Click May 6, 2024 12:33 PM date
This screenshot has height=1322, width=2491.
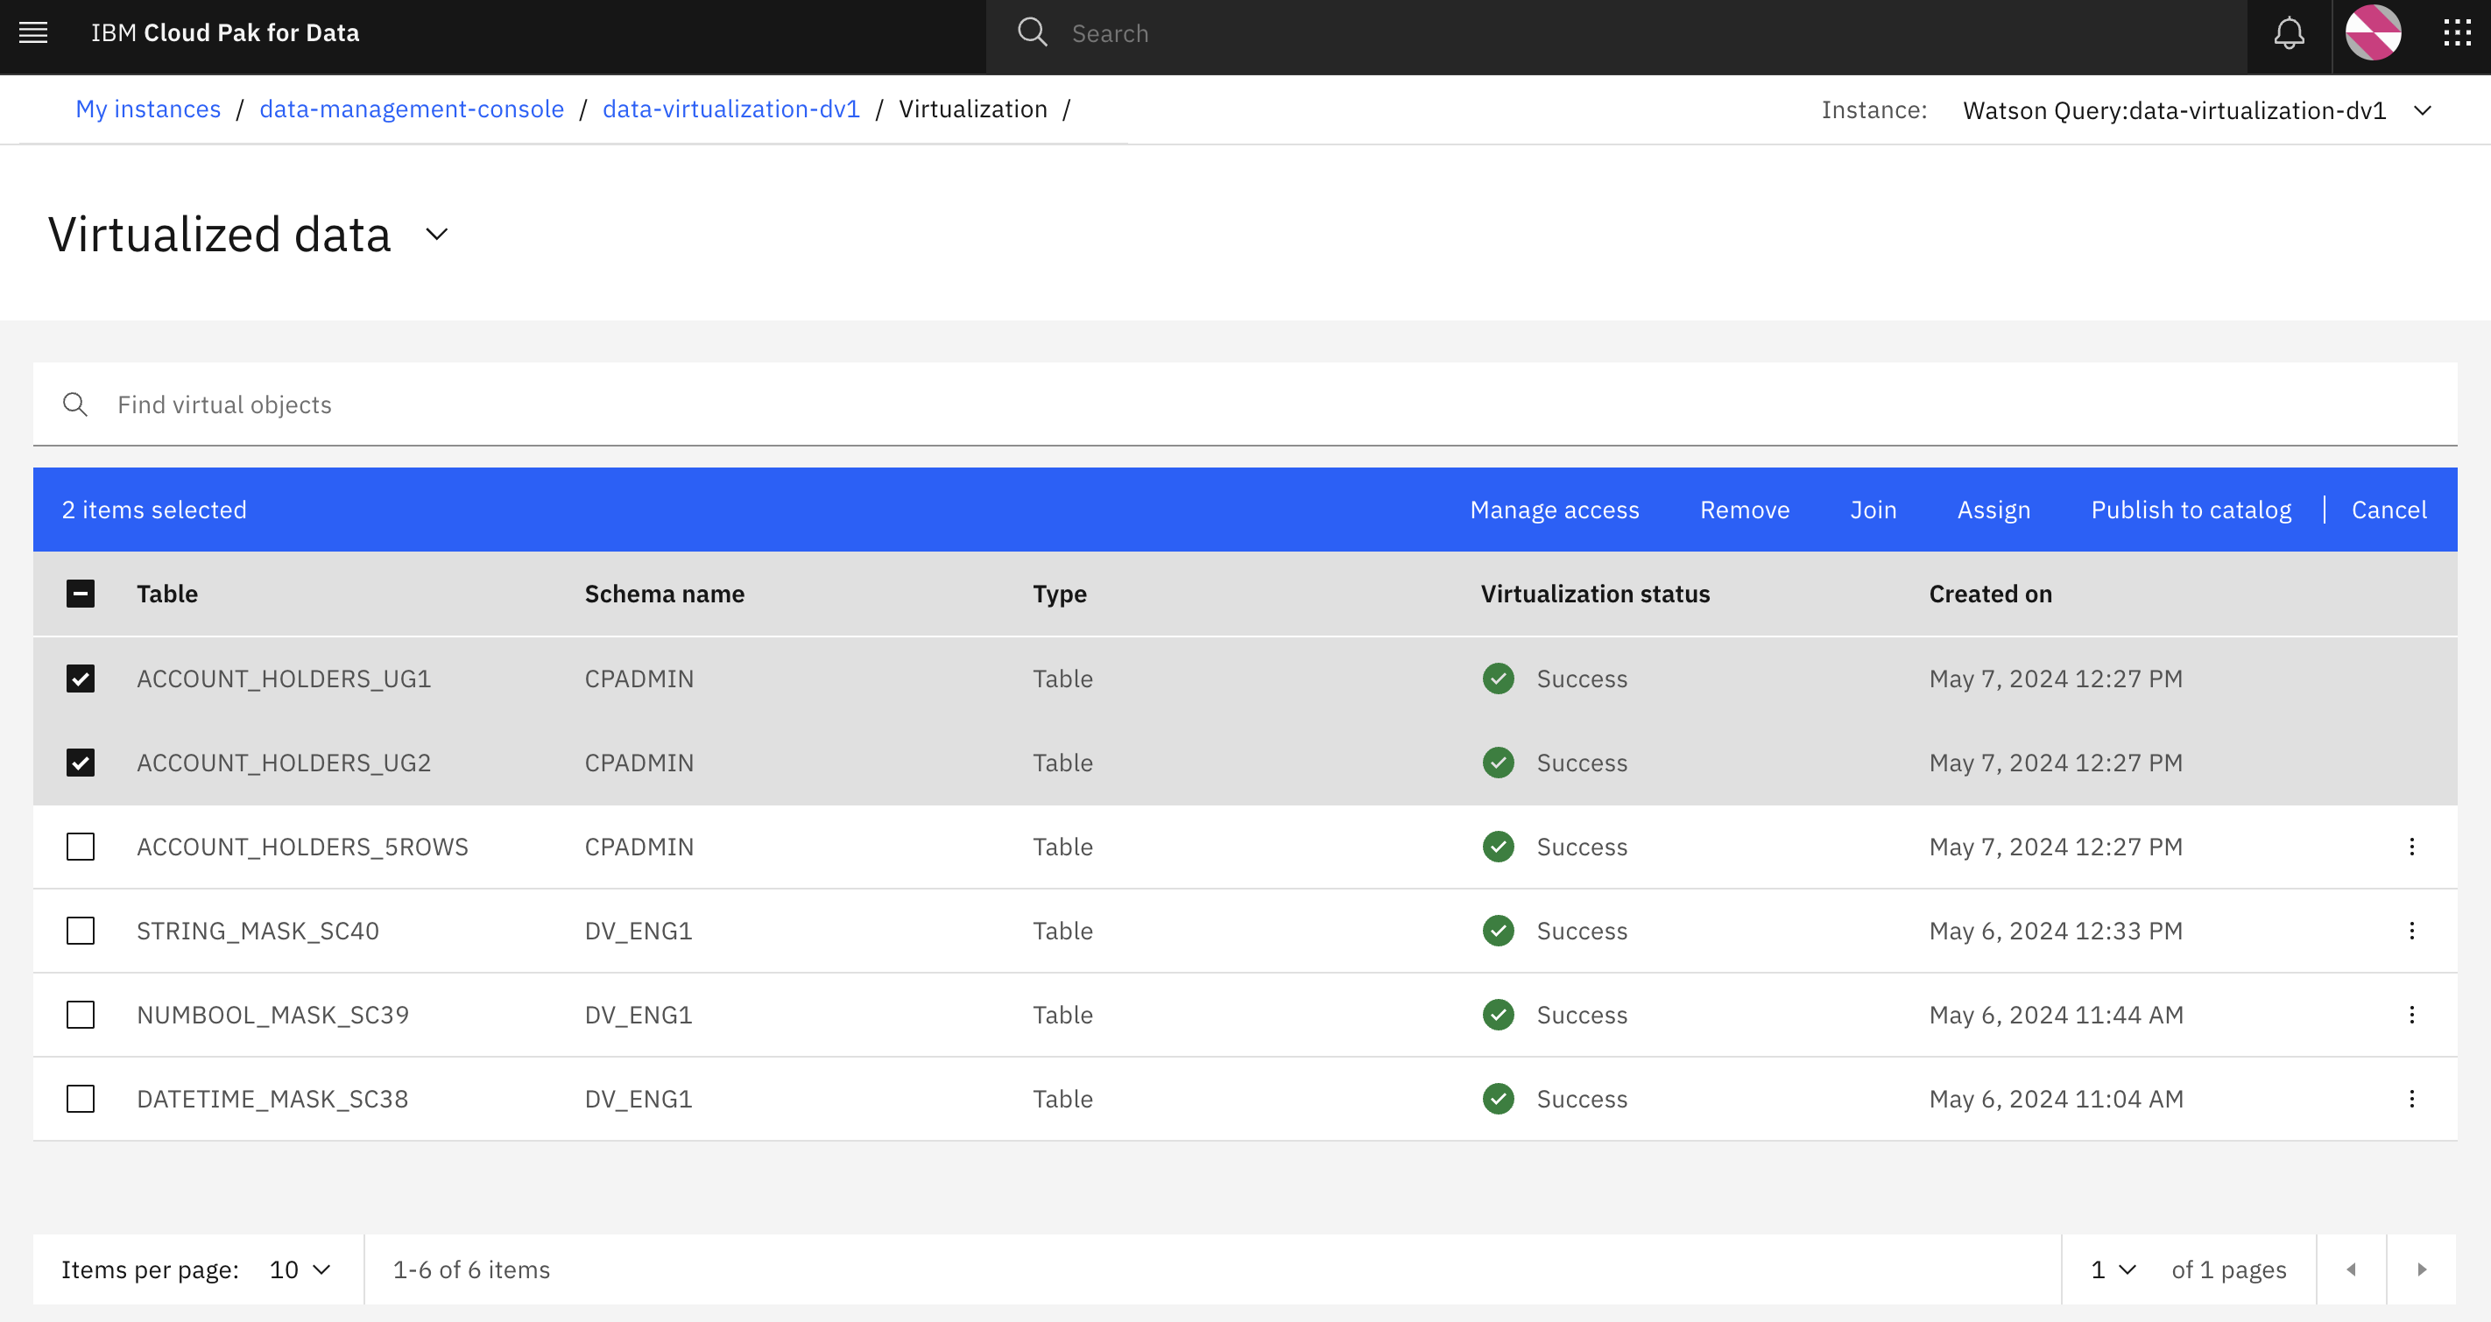tap(2056, 931)
